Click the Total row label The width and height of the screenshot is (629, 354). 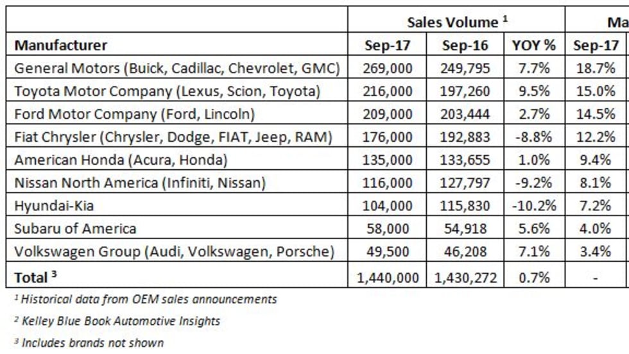tap(32, 277)
